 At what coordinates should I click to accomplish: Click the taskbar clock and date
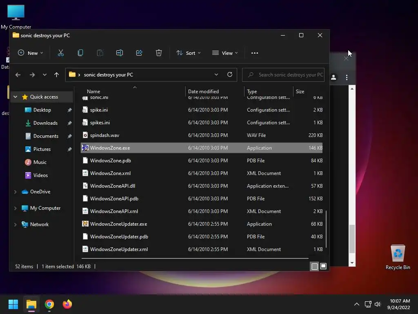coord(398,304)
